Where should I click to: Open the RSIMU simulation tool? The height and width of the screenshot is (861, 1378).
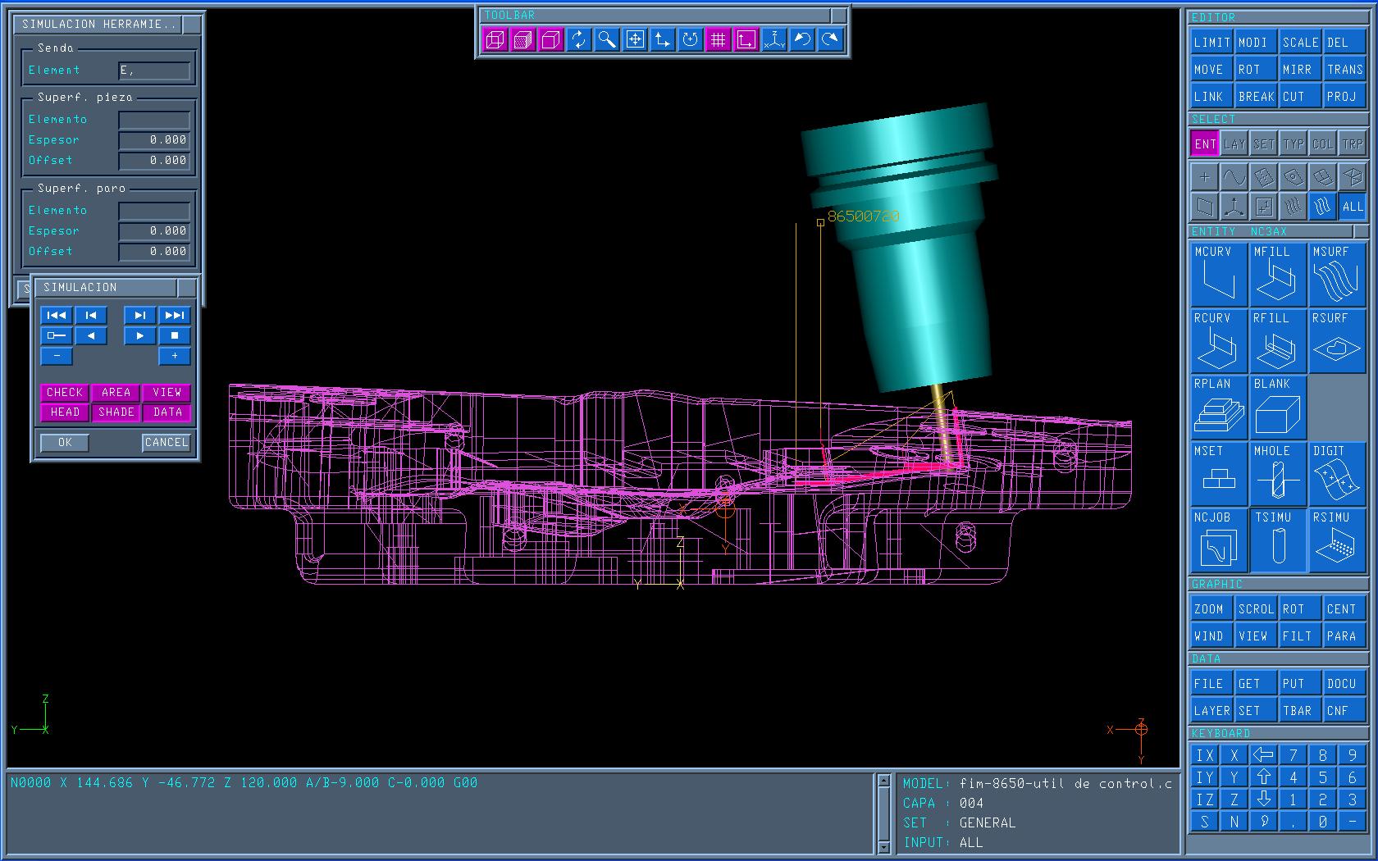click(x=1337, y=540)
